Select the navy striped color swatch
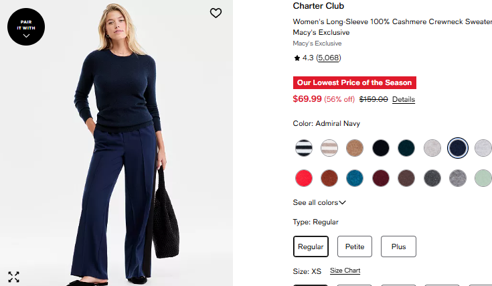This screenshot has height=286, width=492. coord(304,148)
